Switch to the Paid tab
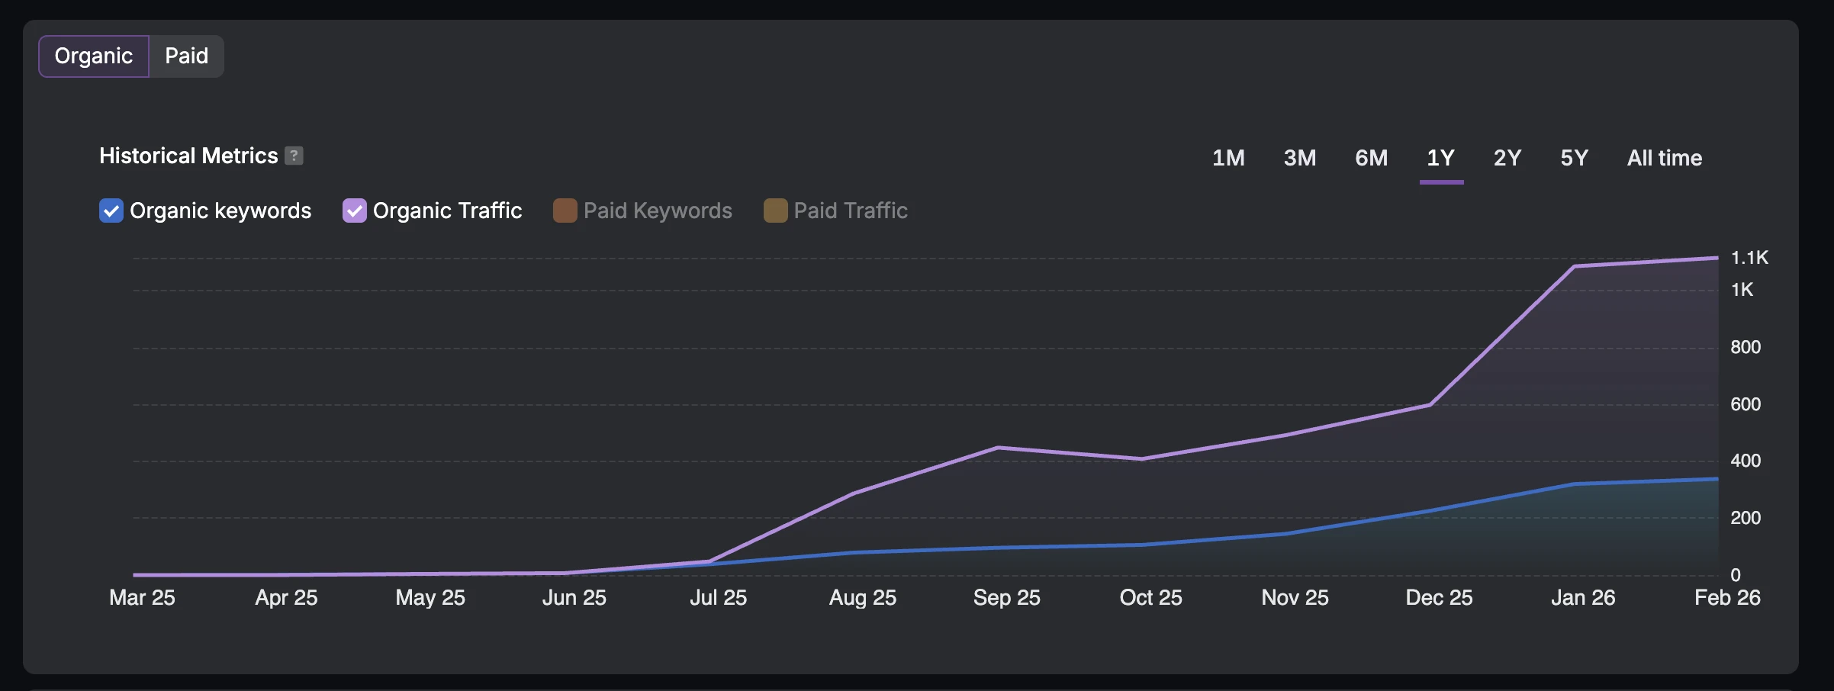The image size is (1834, 691). [x=186, y=56]
